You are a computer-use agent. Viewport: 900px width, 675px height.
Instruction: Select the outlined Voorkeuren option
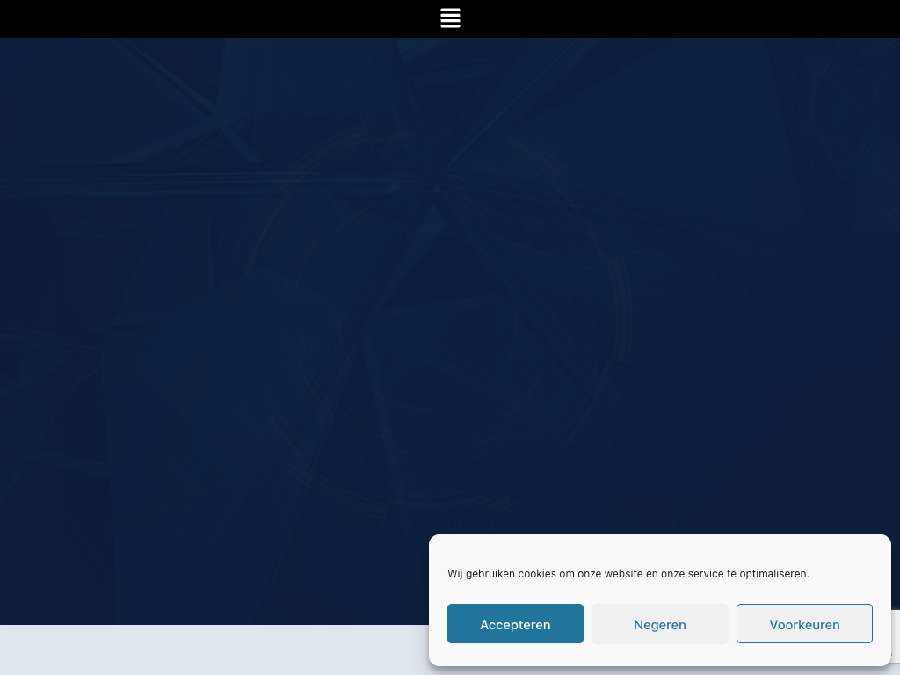point(804,624)
